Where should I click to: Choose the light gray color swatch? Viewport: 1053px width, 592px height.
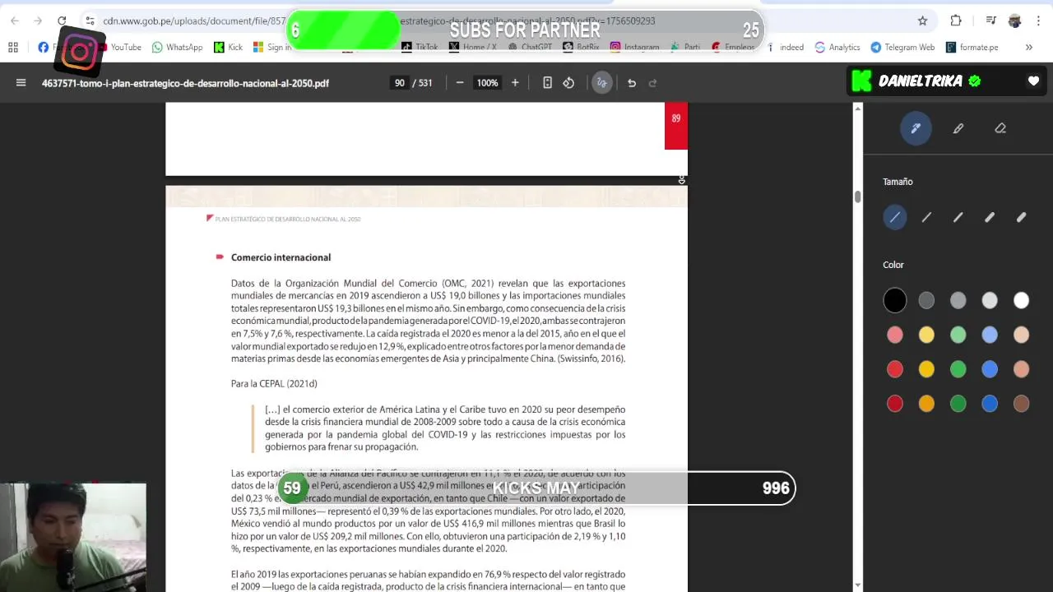[990, 301]
